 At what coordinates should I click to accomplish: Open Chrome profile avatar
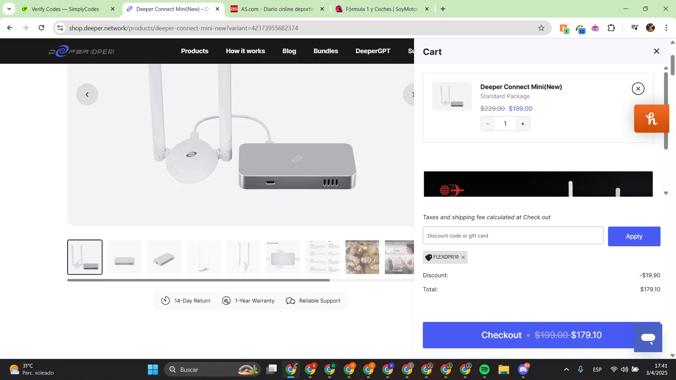click(650, 28)
